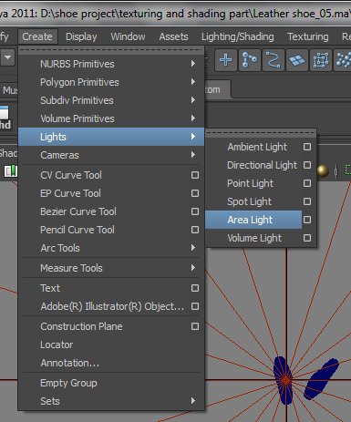Open Volume Light options box
The image size is (351, 422).
pos(307,238)
